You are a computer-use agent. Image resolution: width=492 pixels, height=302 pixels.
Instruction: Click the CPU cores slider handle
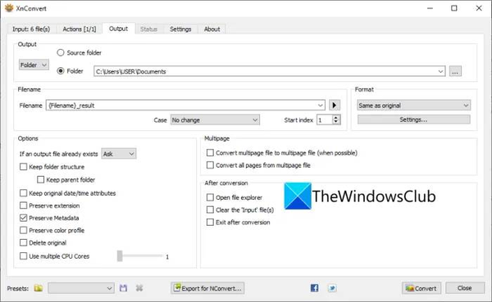(x=120, y=255)
